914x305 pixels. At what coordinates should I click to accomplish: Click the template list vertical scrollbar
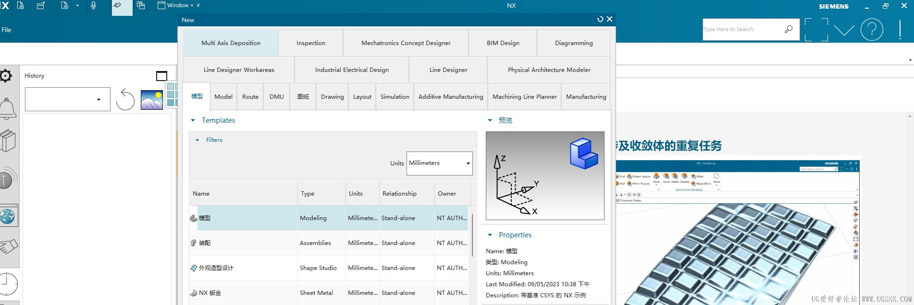point(473,235)
